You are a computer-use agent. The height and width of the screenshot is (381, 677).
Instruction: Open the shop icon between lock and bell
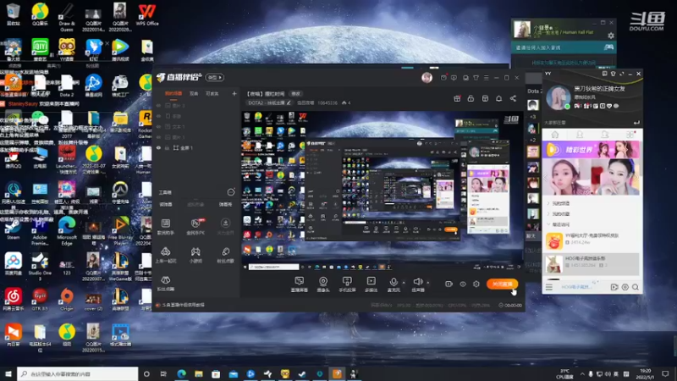pos(485,98)
